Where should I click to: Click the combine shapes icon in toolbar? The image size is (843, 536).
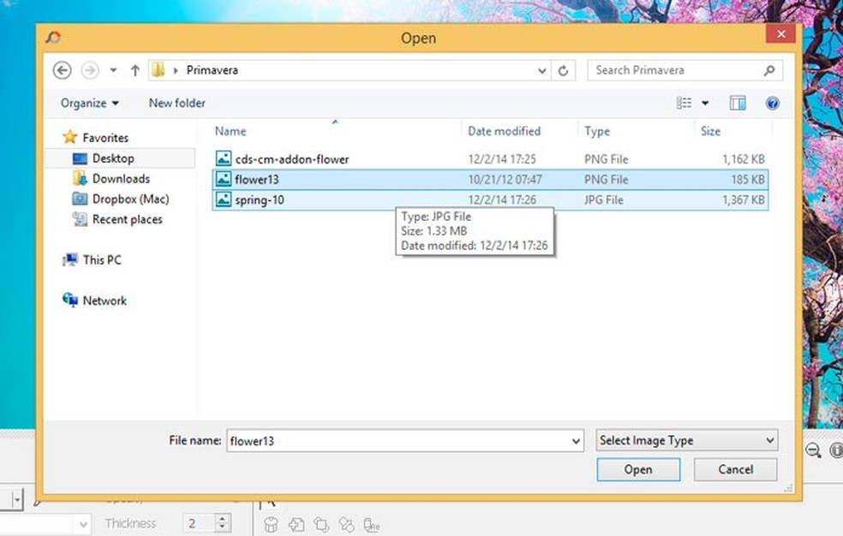[x=347, y=525]
